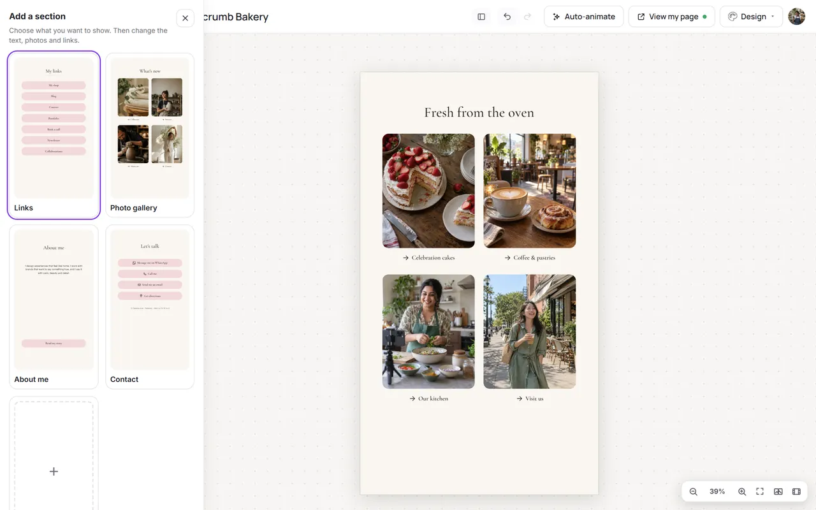Open View my page link

point(672,17)
